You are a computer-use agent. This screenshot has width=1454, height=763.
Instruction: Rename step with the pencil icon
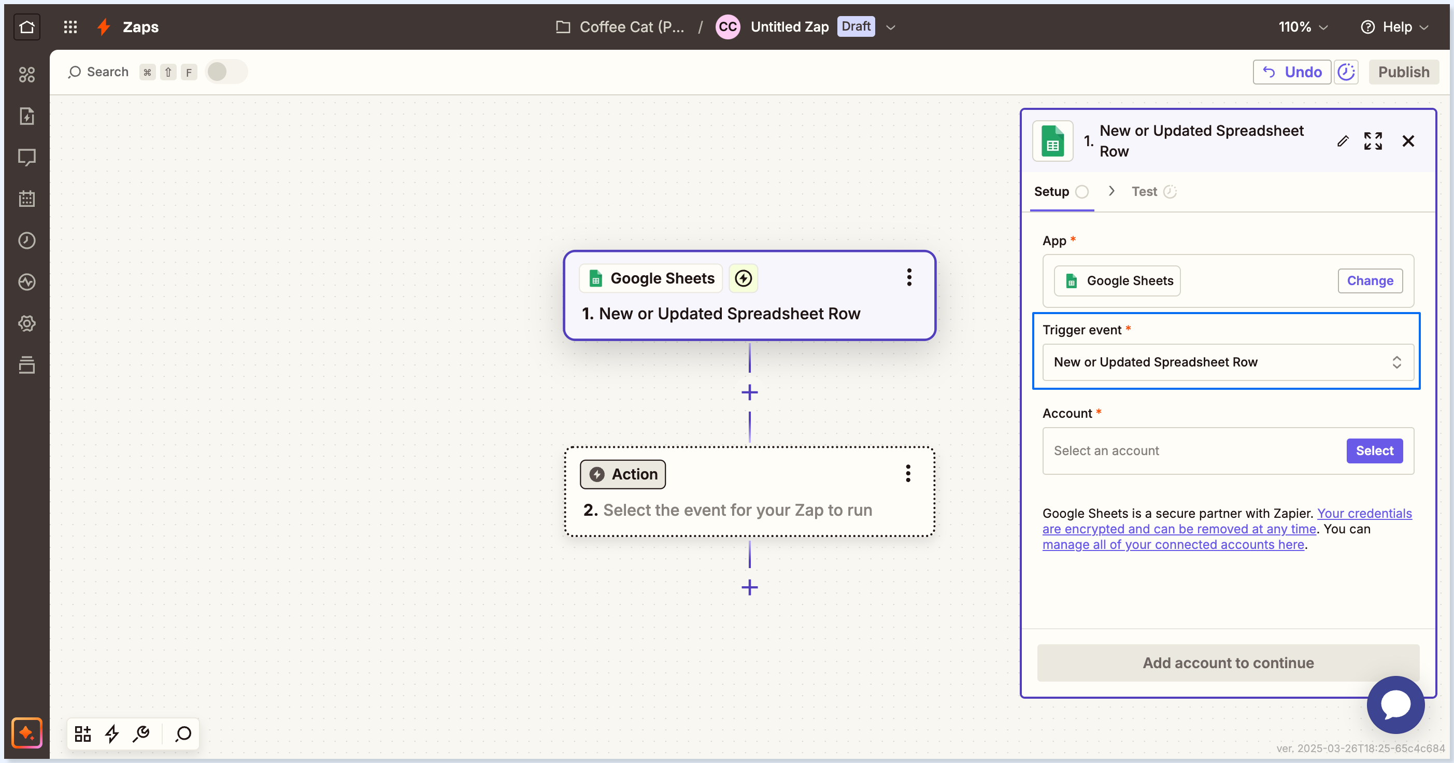click(x=1343, y=140)
